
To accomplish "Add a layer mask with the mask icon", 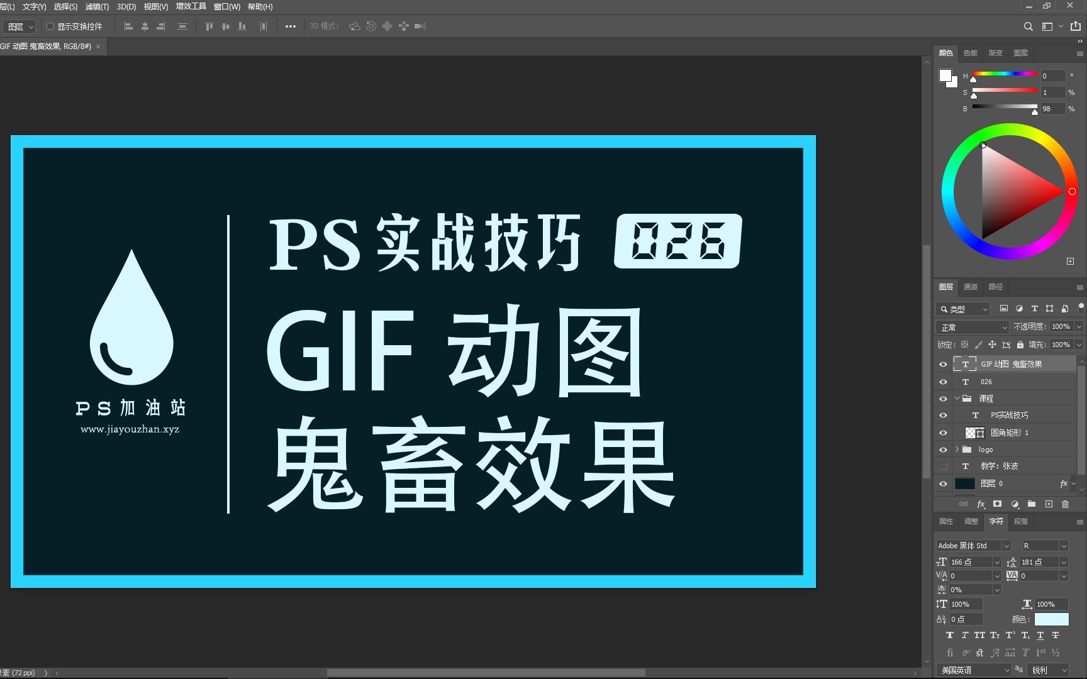I will click(997, 504).
